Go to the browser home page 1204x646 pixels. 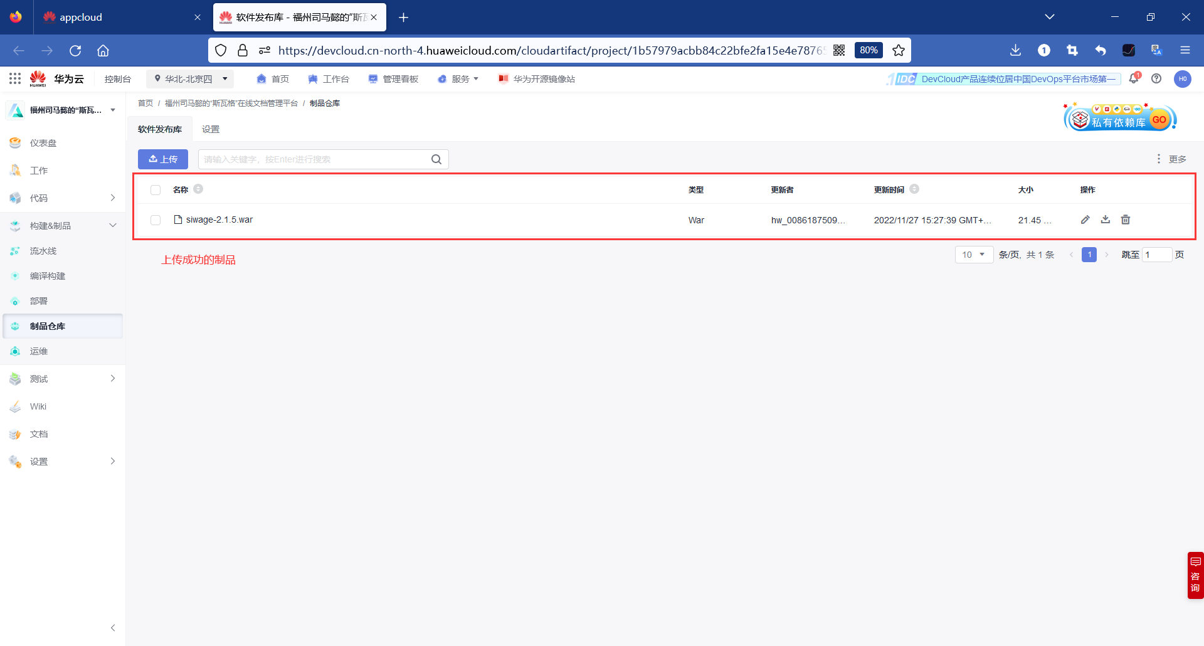click(103, 51)
